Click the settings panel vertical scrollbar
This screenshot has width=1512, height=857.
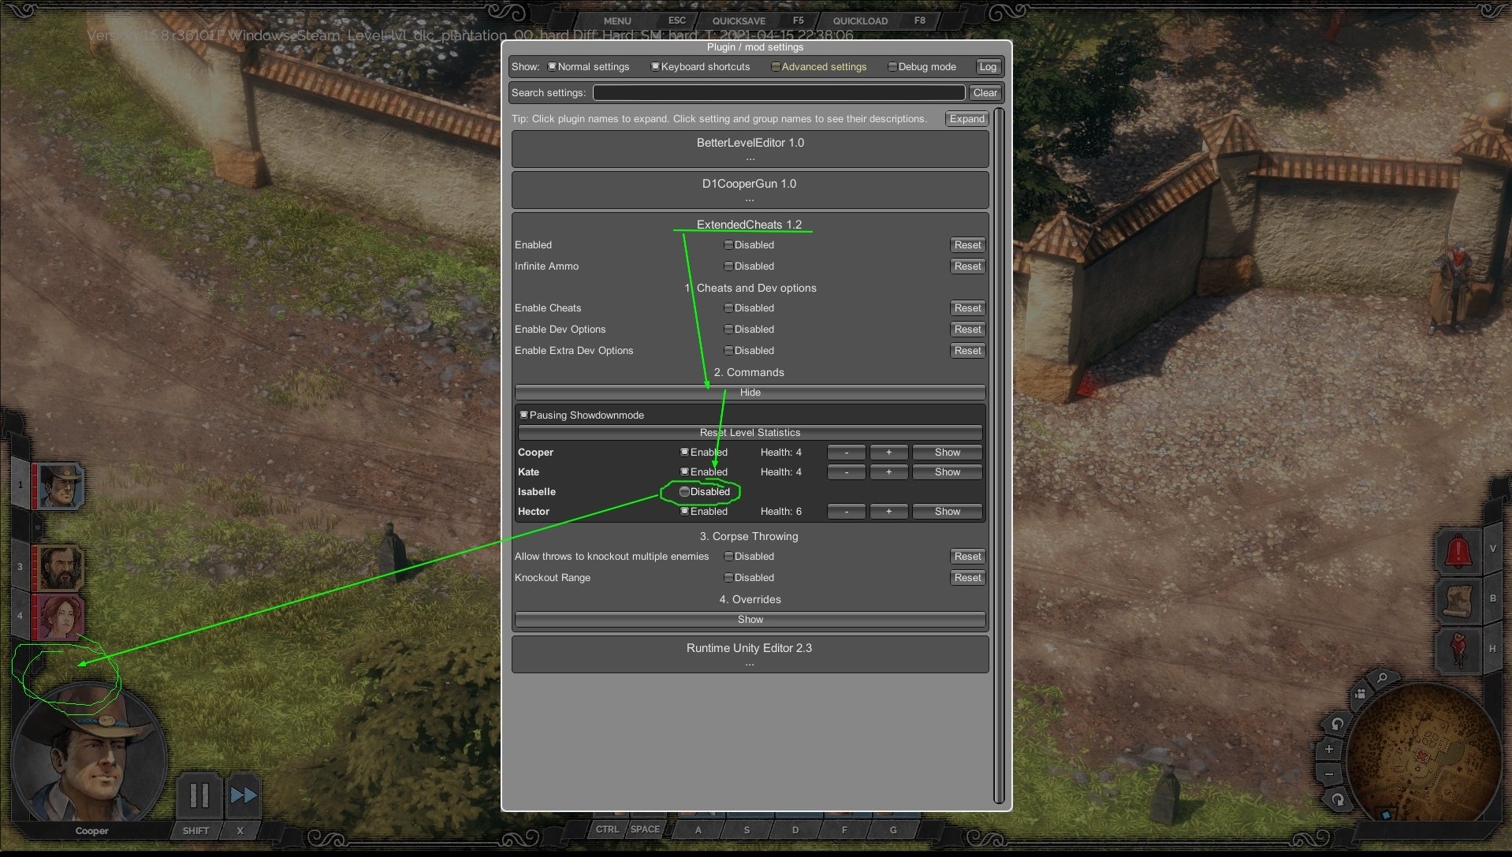(x=999, y=455)
